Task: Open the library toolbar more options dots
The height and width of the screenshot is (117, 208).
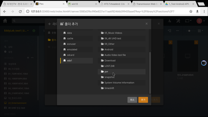Action: click(177, 31)
